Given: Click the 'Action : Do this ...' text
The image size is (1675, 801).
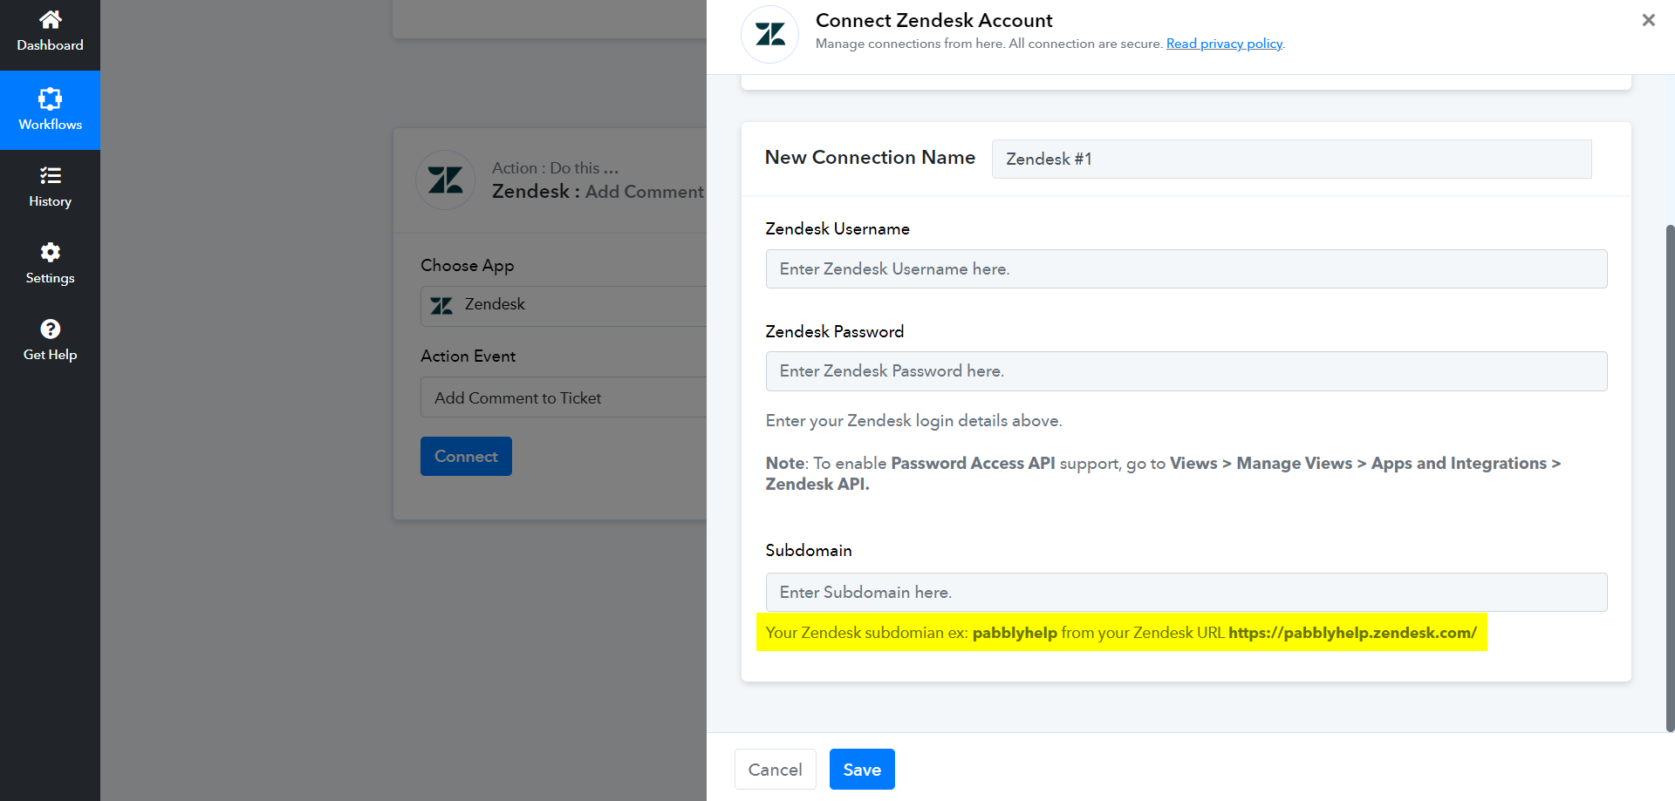Looking at the screenshot, I should pos(555,168).
